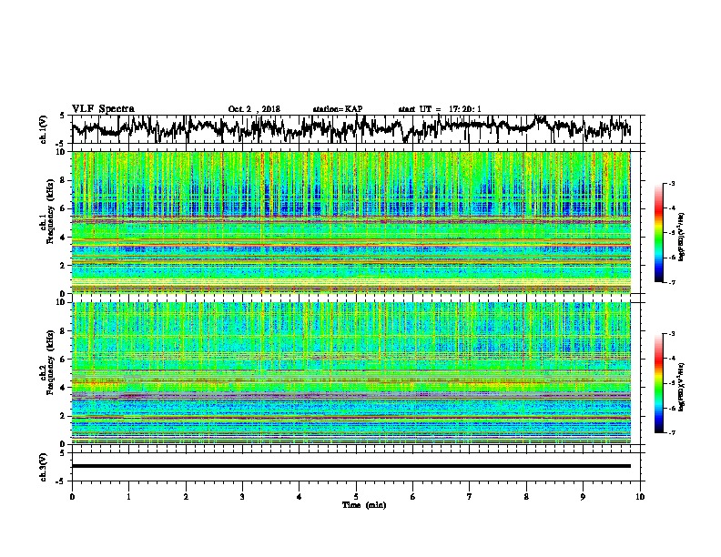This screenshot has width=721, height=557.
Task: Click tick label "9" on the Time axis
Action: 583,496
